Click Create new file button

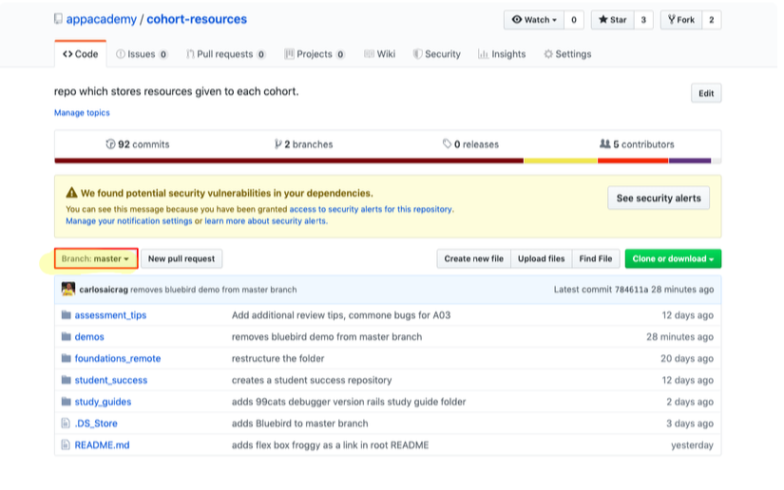(473, 258)
